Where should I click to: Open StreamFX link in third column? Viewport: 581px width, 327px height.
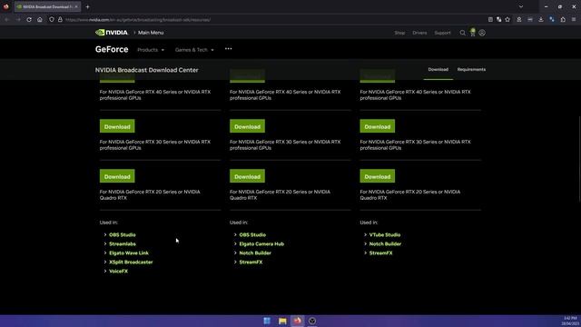point(380,253)
